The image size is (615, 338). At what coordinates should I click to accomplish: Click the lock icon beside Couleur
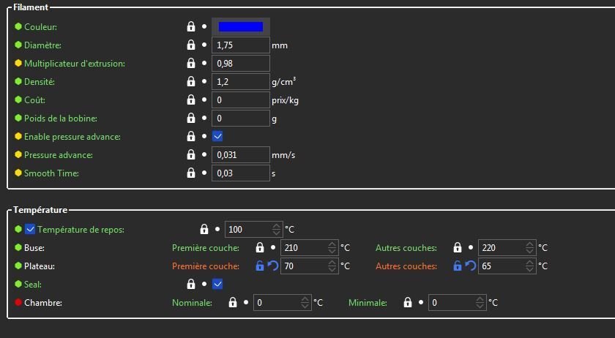coord(191,27)
